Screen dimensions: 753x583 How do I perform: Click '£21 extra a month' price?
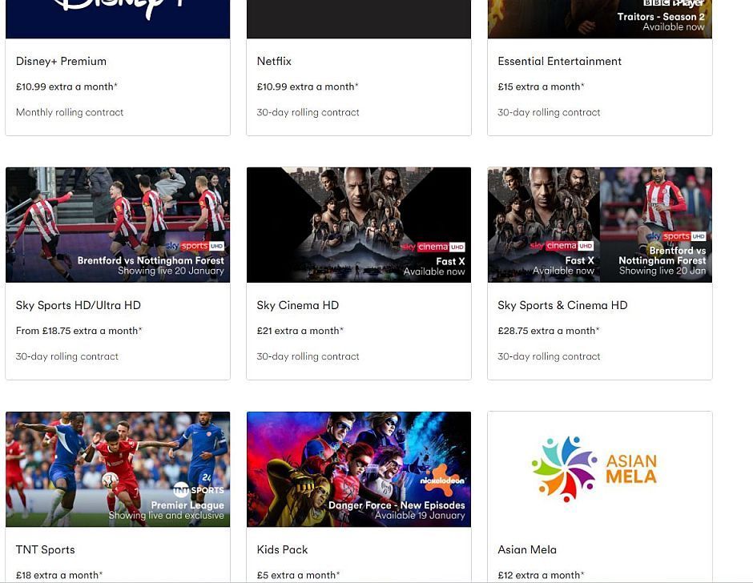pyautogui.click(x=300, y=331)
